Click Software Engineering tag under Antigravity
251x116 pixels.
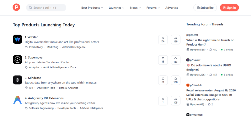[x=41, y=108]
